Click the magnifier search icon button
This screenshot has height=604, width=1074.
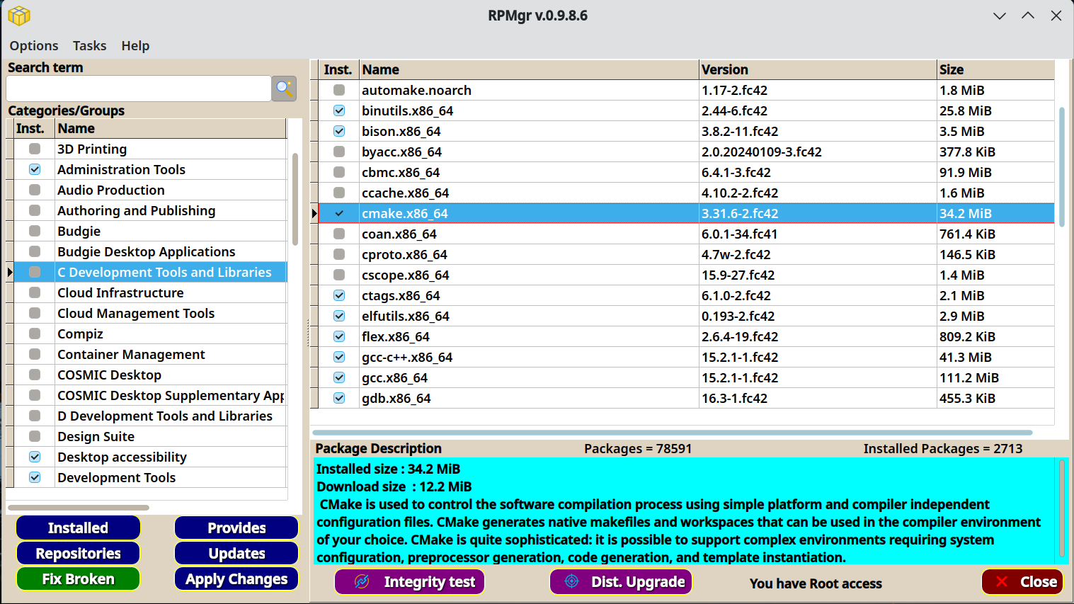284,89
